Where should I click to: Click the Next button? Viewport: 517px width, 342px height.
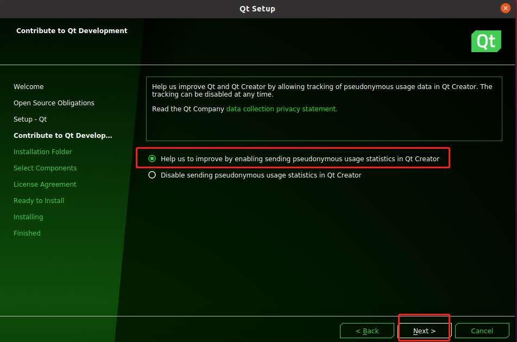pos(424,331)
